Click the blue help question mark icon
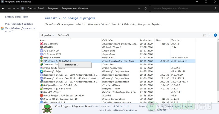Image resolution: width=219 pixels, height=114 pixels. coord(215,35)
